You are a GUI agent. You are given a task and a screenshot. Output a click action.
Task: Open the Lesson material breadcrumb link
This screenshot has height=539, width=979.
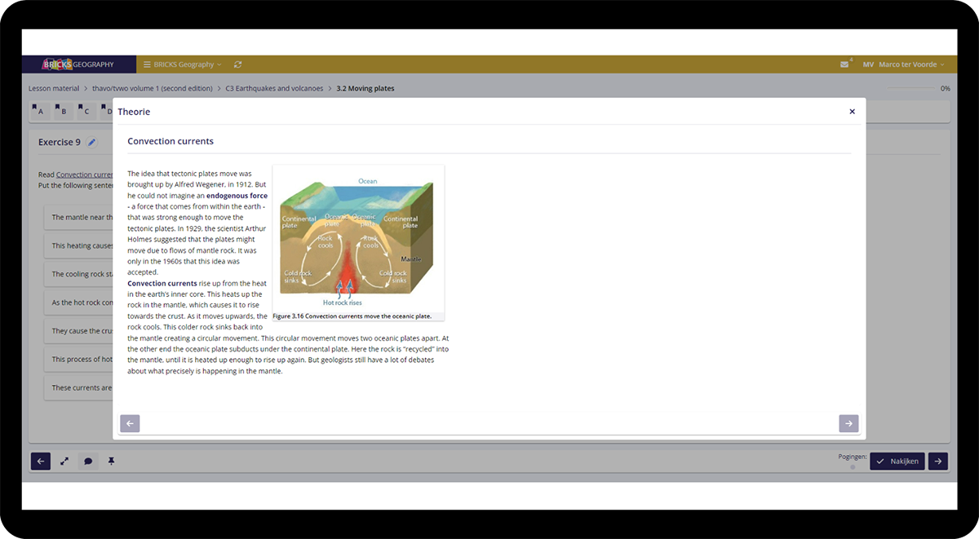click(54, 88)
